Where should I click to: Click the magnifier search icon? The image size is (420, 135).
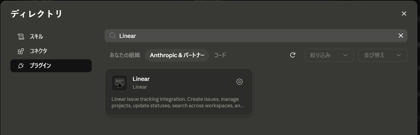pyautogui.click(x=112, y=36)
